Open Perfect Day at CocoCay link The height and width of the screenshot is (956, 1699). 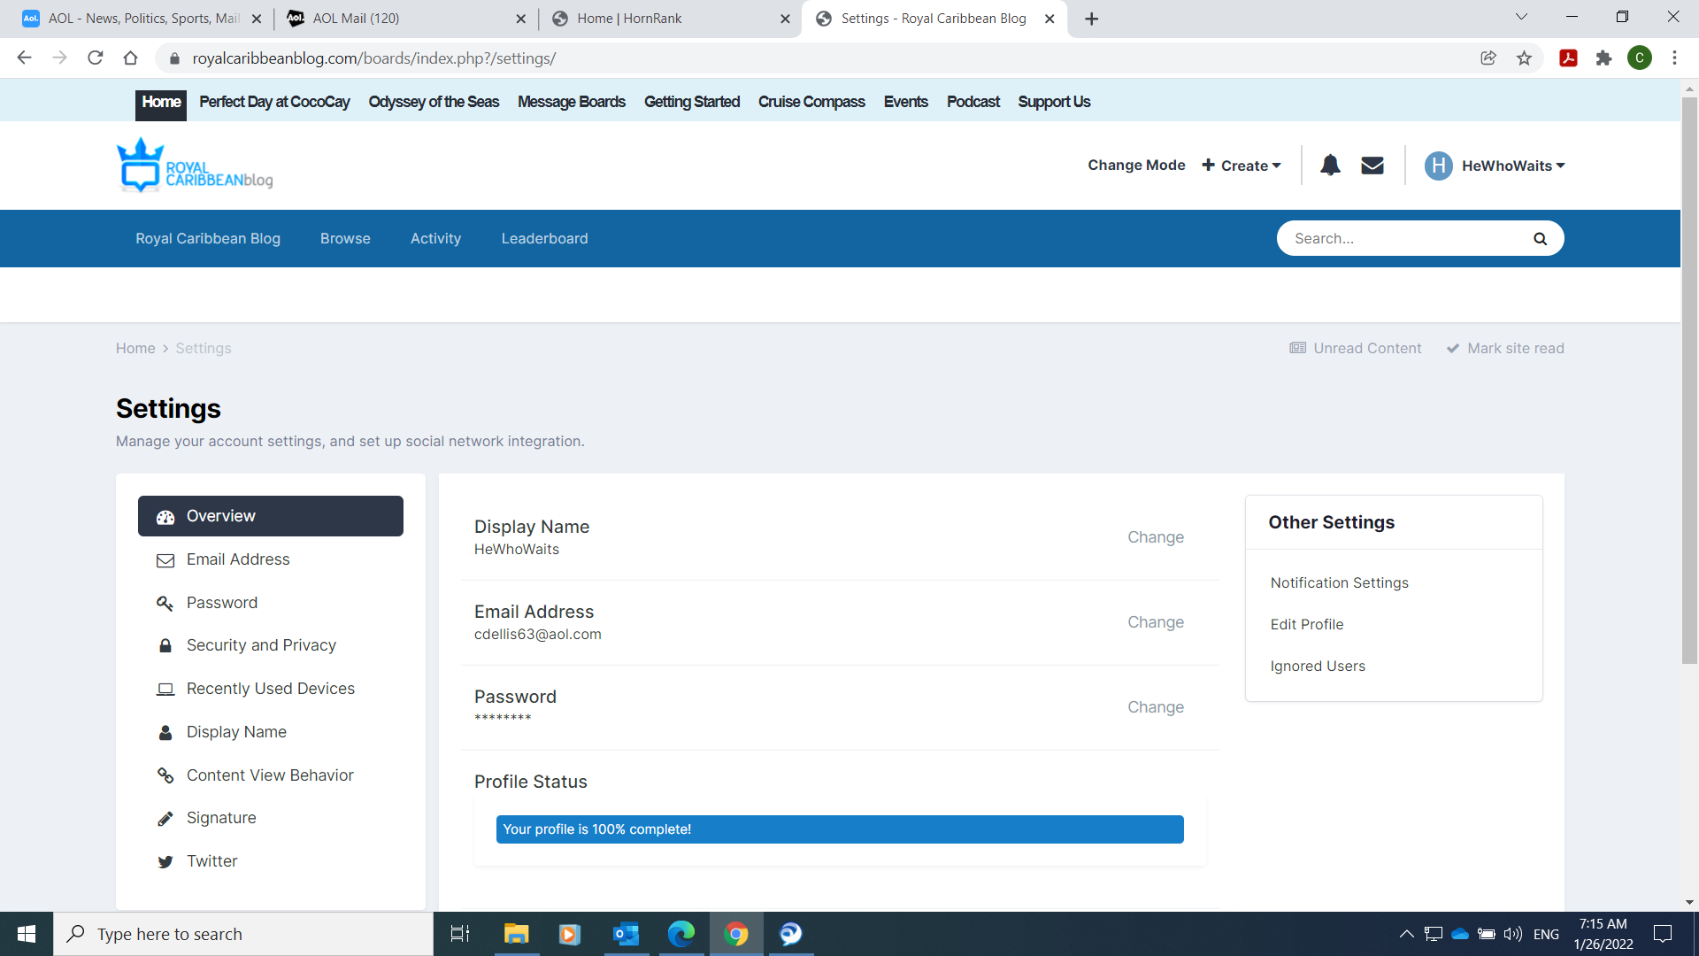tap(274, 102)
